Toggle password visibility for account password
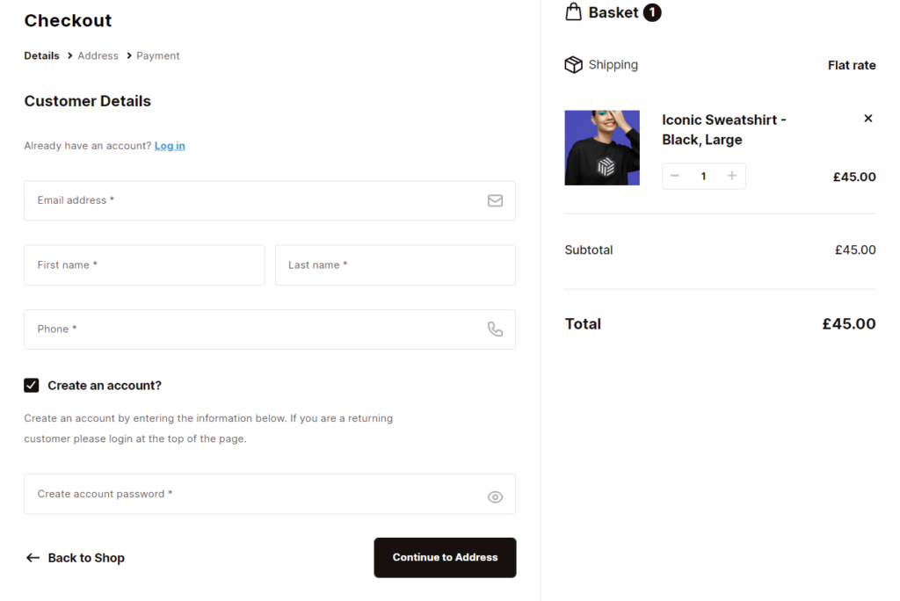The height and width of the screenshot is (601, 900). (495, 495)
